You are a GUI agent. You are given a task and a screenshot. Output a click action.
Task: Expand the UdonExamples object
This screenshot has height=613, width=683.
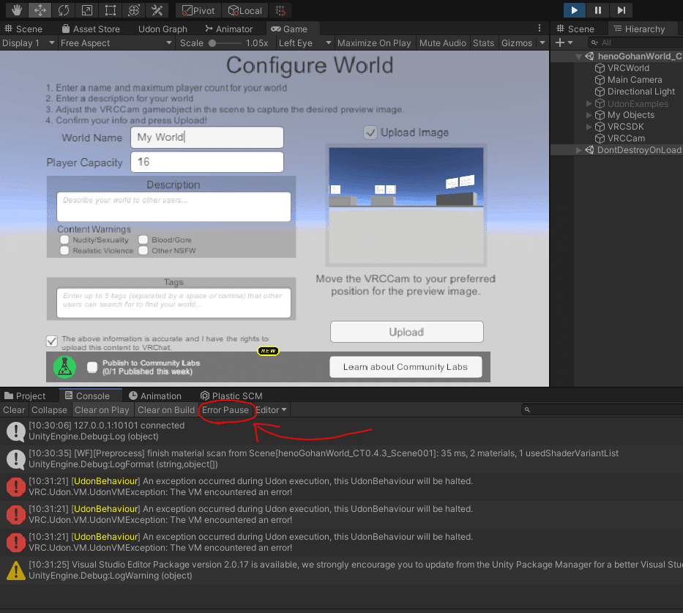589,104
